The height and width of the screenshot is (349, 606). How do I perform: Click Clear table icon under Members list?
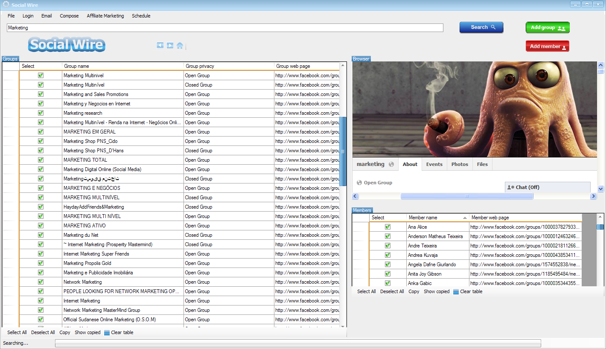[x=456, y=292]
